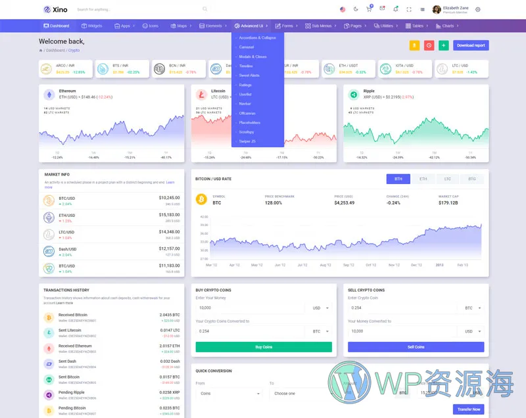Screen dimensions: 526x418
Task: Open the shopping cart icon
Action: click(369, 9)
